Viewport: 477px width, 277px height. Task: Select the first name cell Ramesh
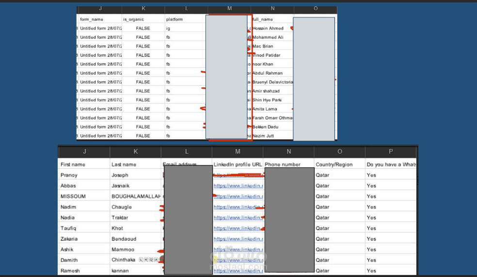[x=84, y=271]
